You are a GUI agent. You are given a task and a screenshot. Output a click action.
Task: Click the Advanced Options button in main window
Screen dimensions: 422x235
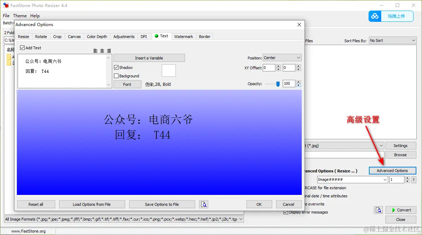click(392, 171)
